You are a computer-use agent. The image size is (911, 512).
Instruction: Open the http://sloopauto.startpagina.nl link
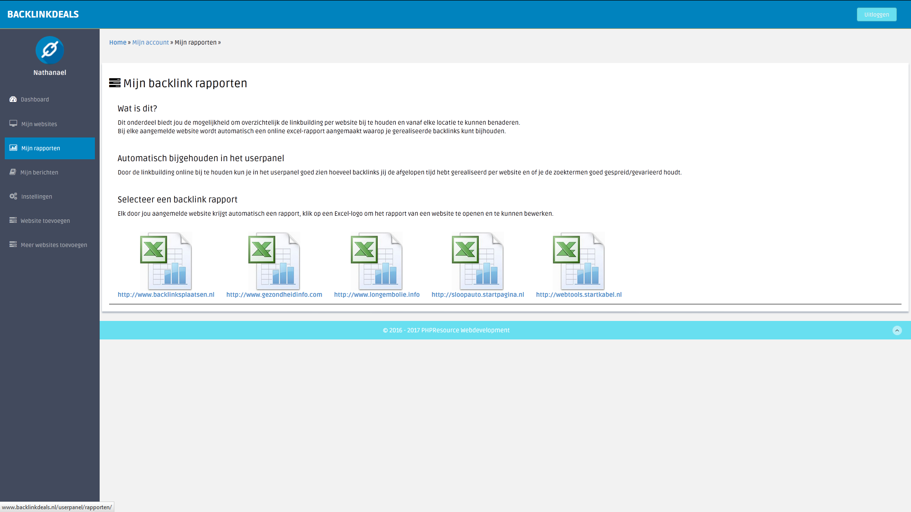tap(478, 295)
